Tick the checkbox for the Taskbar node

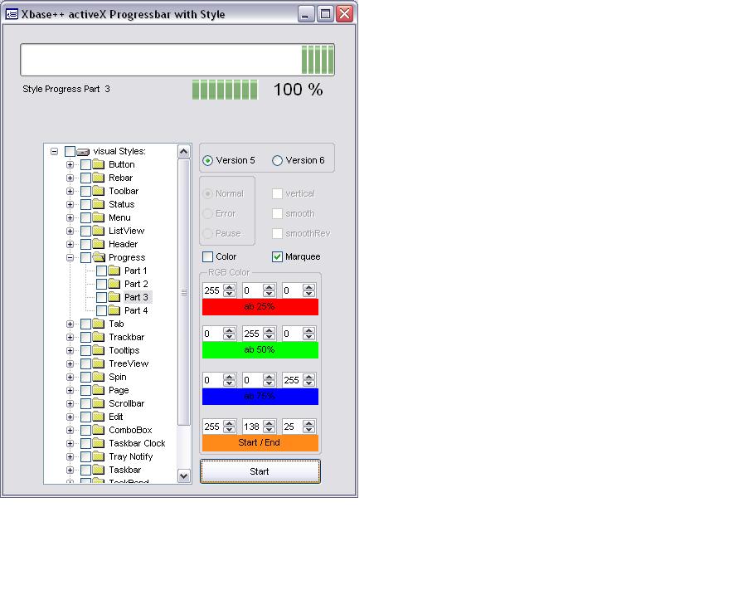click(85, 470)
